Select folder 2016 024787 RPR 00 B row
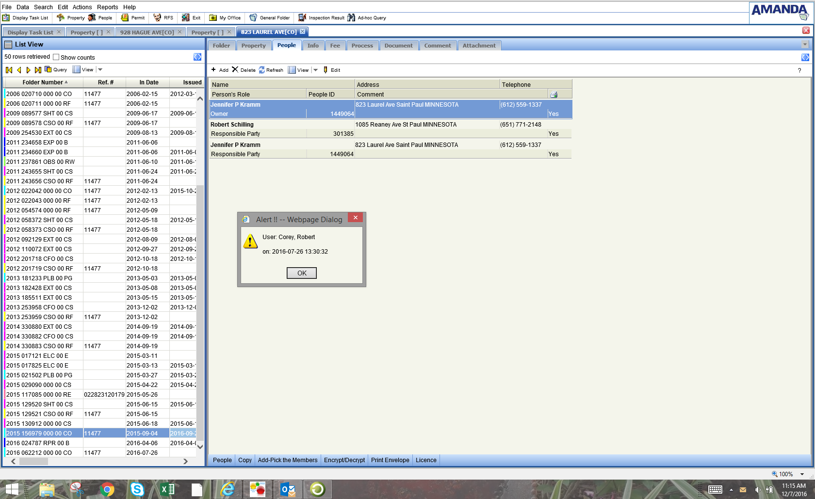 [x=38, y=443]
